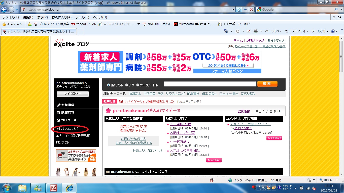This screenshot has width=344, height=193.
Task: Expand the Print button dropdown arrow
Action: click(261, 31)
